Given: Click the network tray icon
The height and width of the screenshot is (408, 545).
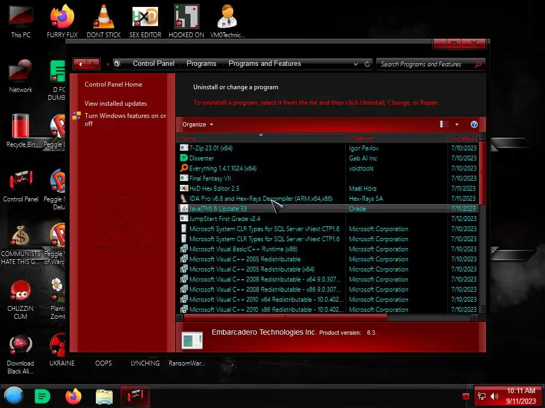Looking at the screenshot, I should [482, 396].
